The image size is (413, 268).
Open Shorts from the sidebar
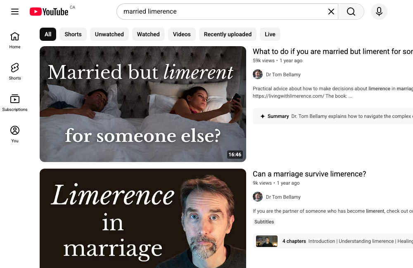coord(15,72)
